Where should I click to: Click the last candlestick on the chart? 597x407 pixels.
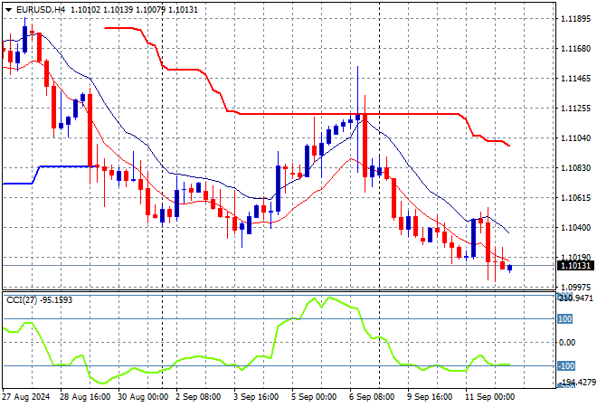coord(510,268)
